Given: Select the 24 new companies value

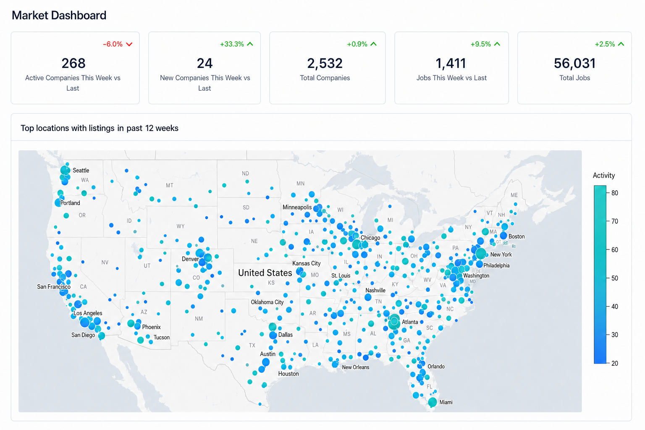Looking at the screenshot, I should [205, 63].
